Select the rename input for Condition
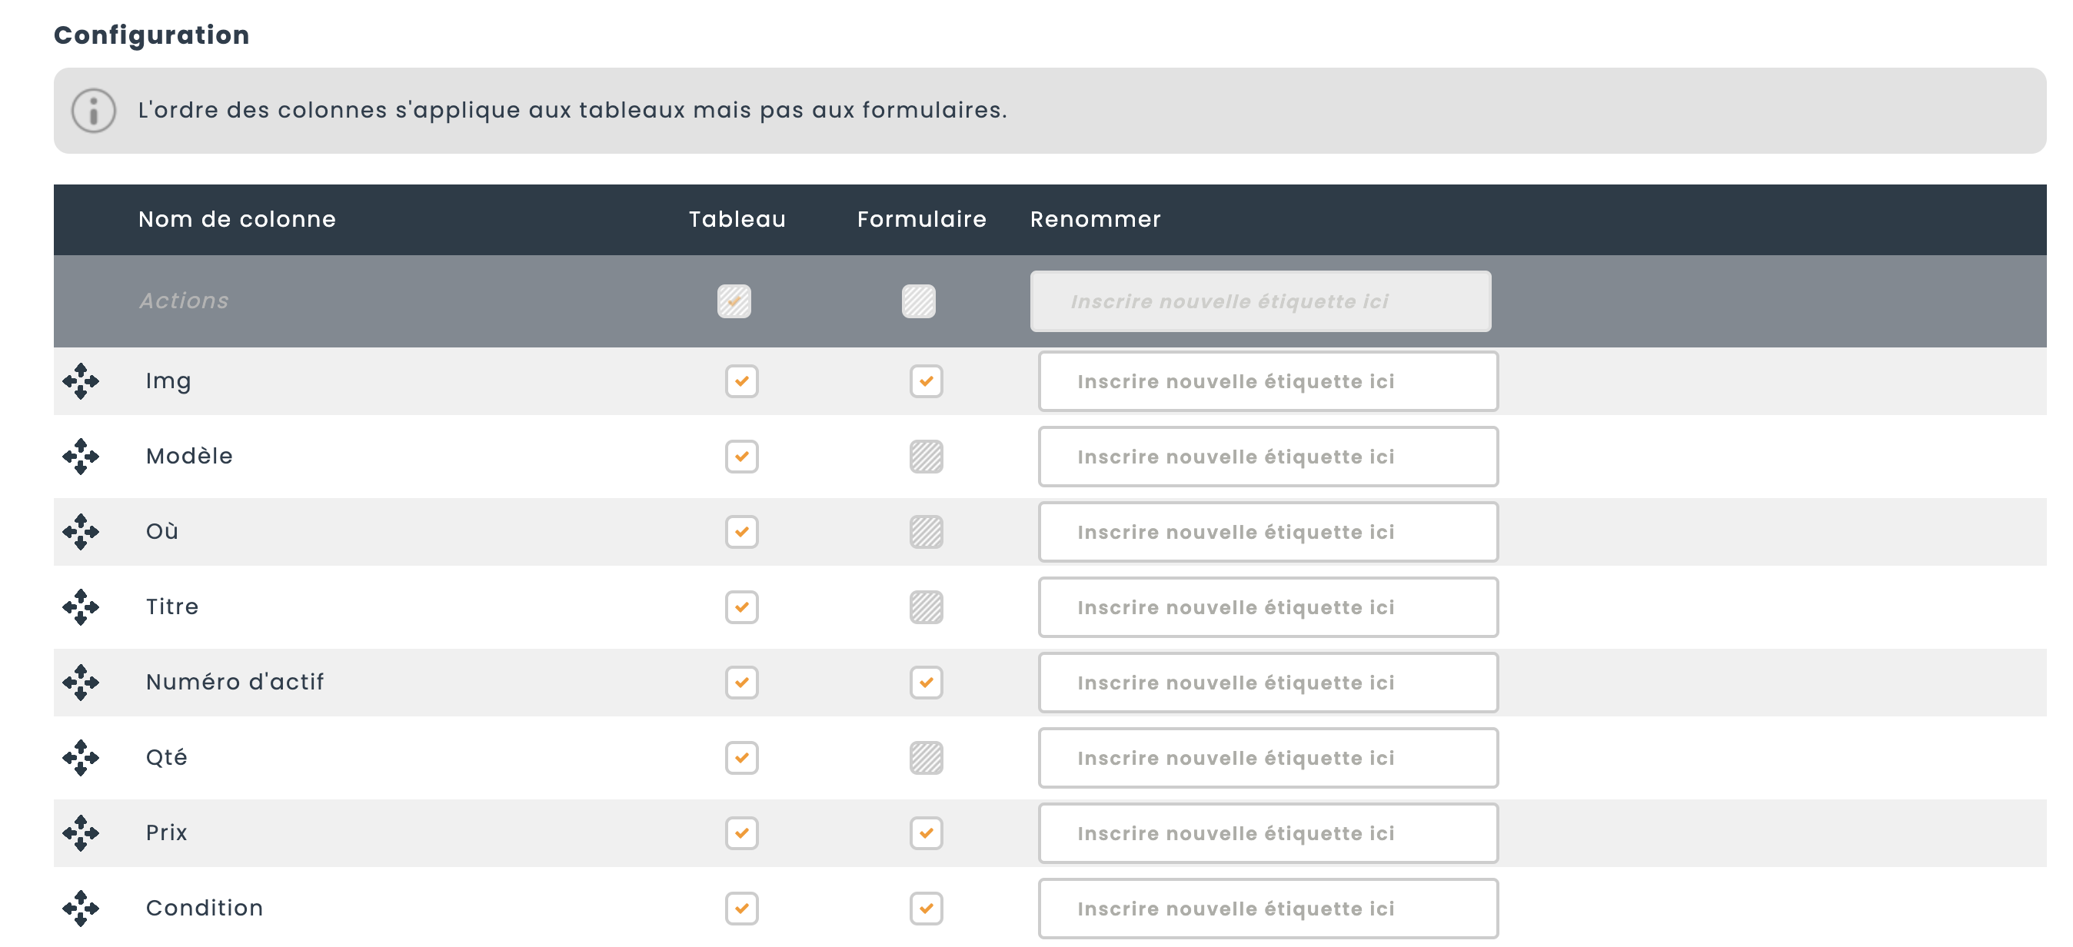Viewport: 2073px width, 947px height. [1267, 909]
